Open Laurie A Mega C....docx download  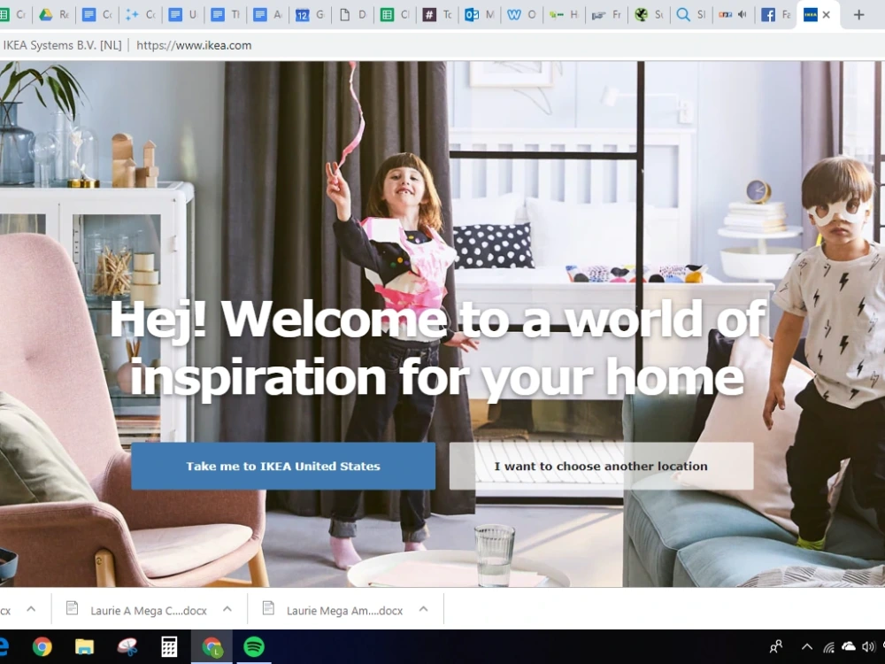click(x=149, y=610)
